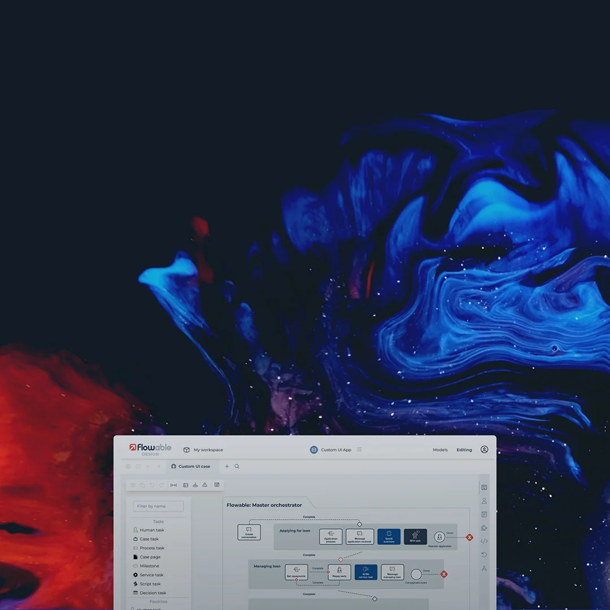
Task: Click red X exit after Abandon application
Action: [x=469, y=537]
